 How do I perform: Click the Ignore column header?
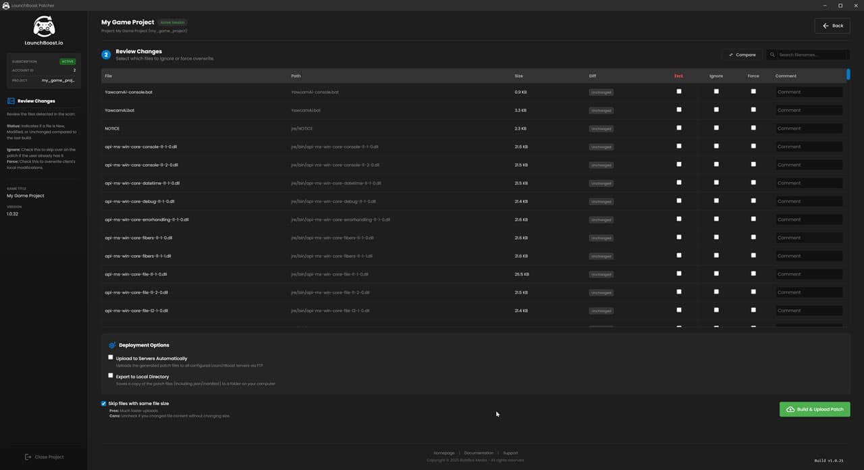(716, 76)
